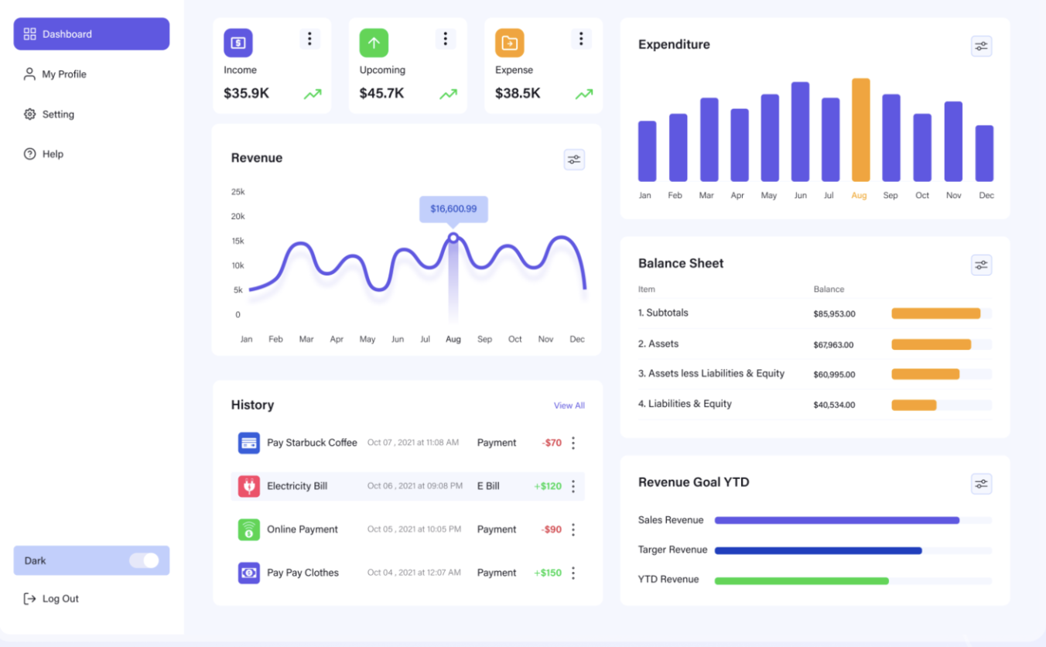The width and height of the screenshot is (1046, 647).
Task: Open Revenue chart filter settings
Action: (574, 159)
